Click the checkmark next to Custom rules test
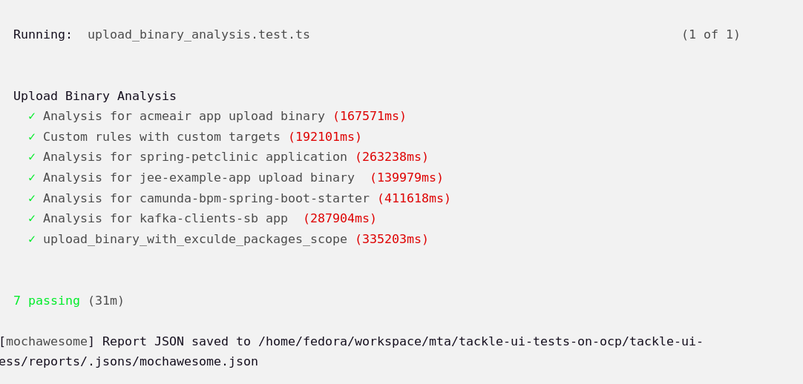The height and width of the screenshot is (384, 803). point(32,137)
